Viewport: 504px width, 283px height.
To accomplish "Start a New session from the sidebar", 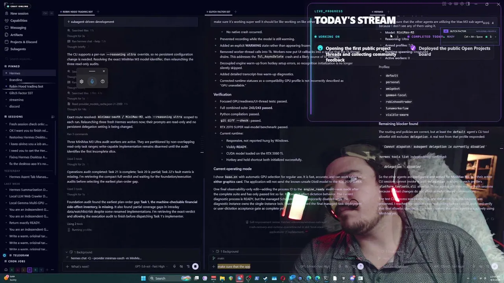I will (28, 13).
